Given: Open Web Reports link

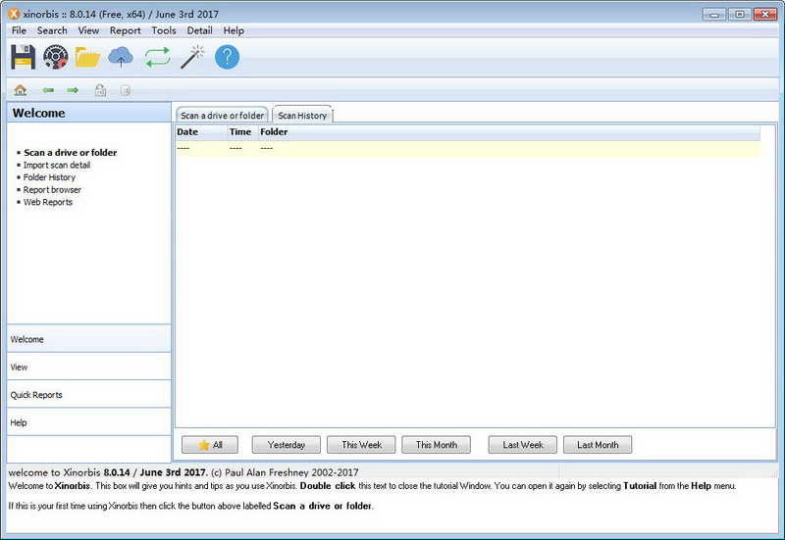Looking at the screenshot, I should pyautogui.click(x=47, y=202).
